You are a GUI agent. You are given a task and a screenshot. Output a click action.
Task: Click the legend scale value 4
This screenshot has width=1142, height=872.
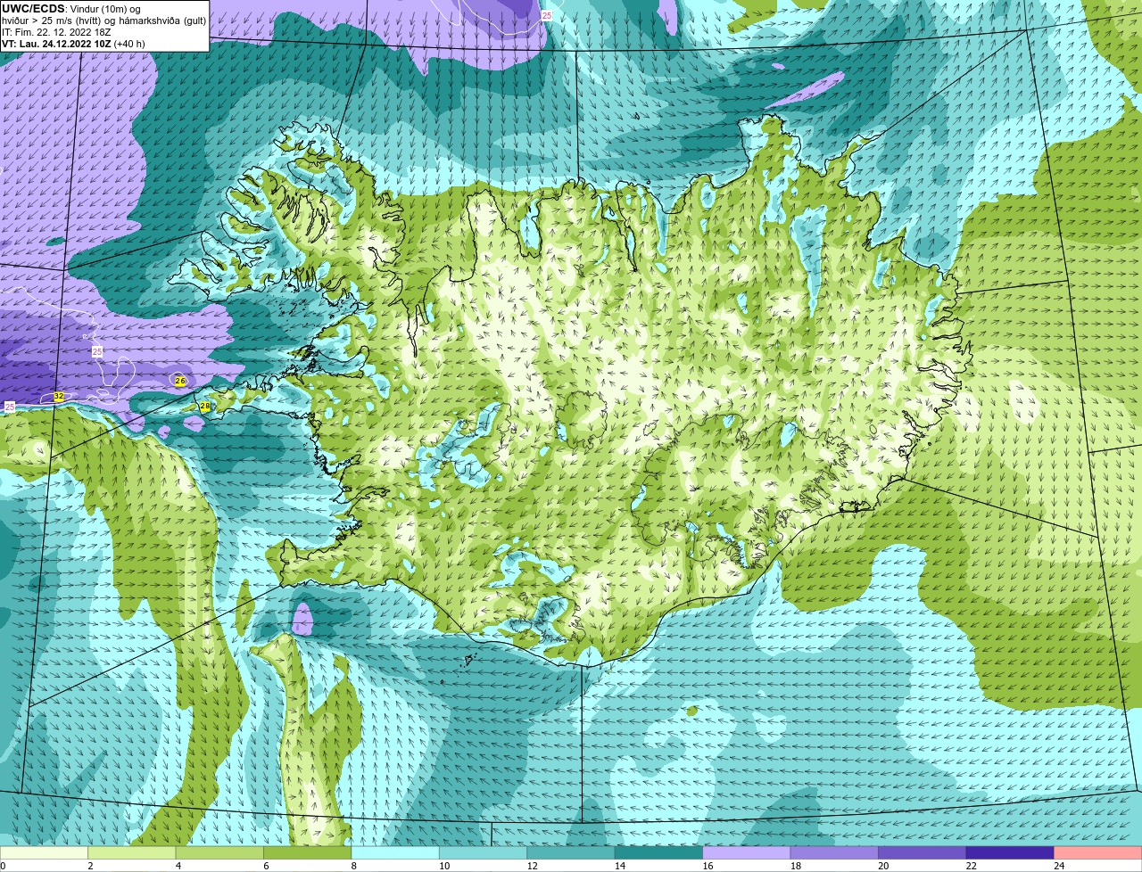(178, 866)
